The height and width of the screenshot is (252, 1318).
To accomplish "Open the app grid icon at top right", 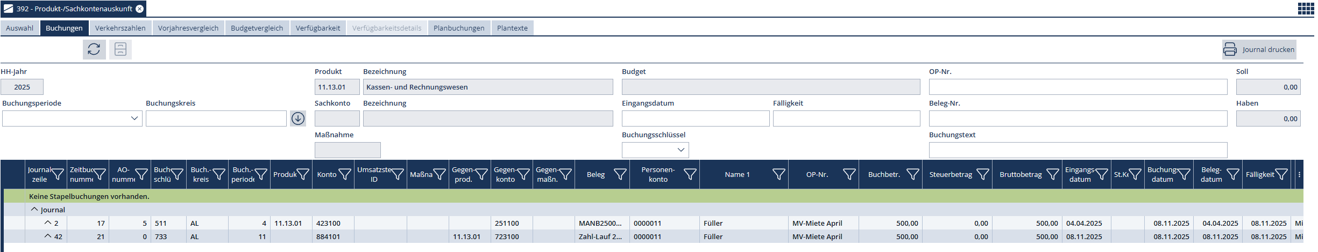I will 1305,9.
